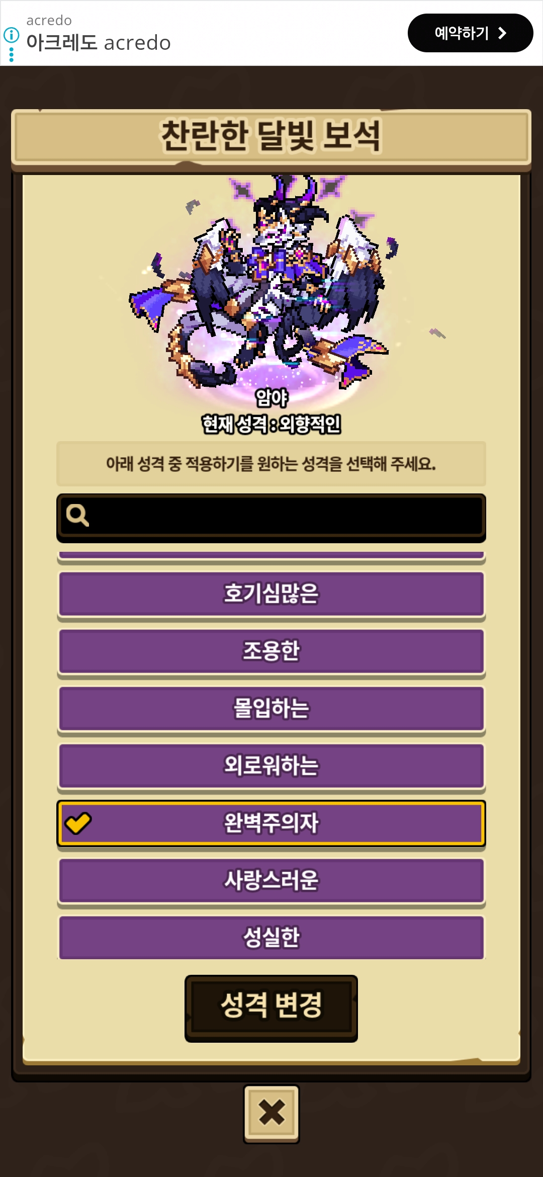543x1177 pixels.
Task: Select the 조용한 personality
Action: pyautogui.click(x=271, y=651)
